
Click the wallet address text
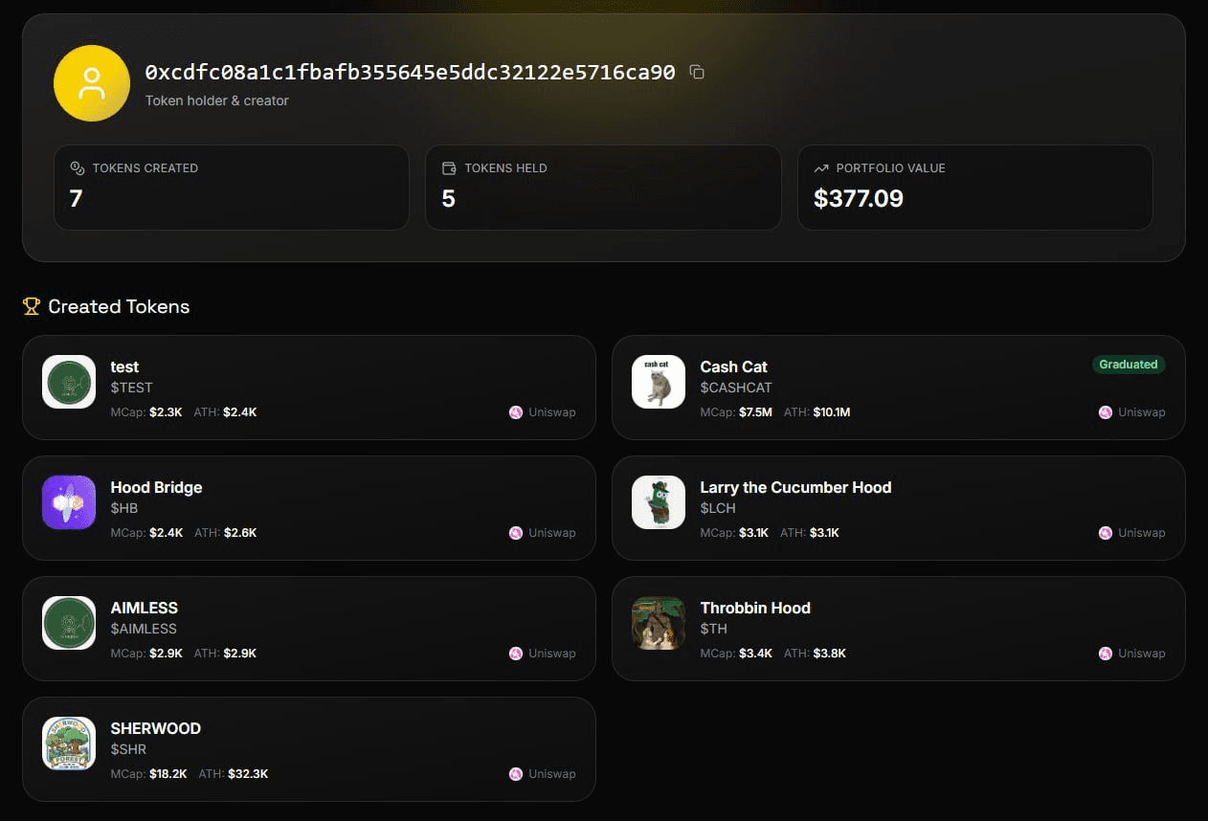point(411,73)
